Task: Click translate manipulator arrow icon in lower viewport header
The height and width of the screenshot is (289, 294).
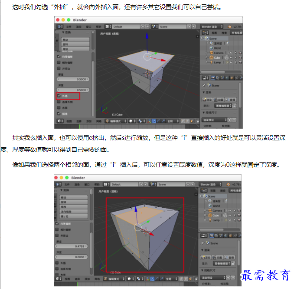Action: pyautogui.click(x=152, y=279)
